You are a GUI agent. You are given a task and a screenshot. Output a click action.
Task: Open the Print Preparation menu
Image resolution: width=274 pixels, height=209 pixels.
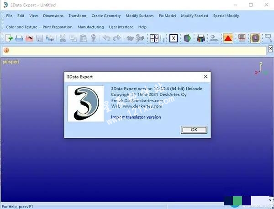pyautogui.click(x=58, y=27)
